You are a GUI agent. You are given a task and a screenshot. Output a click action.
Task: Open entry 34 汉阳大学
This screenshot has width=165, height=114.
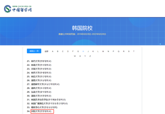[x=41, y=111]
